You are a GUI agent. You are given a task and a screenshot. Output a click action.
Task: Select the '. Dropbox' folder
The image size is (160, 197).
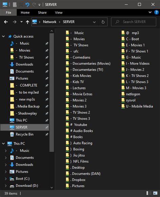tap(76, 180)
